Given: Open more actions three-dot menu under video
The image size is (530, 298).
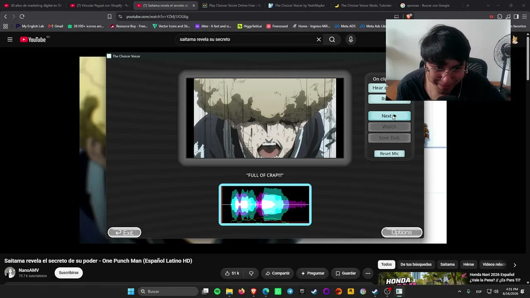Looking at the screenshot, I should (368, 273).
